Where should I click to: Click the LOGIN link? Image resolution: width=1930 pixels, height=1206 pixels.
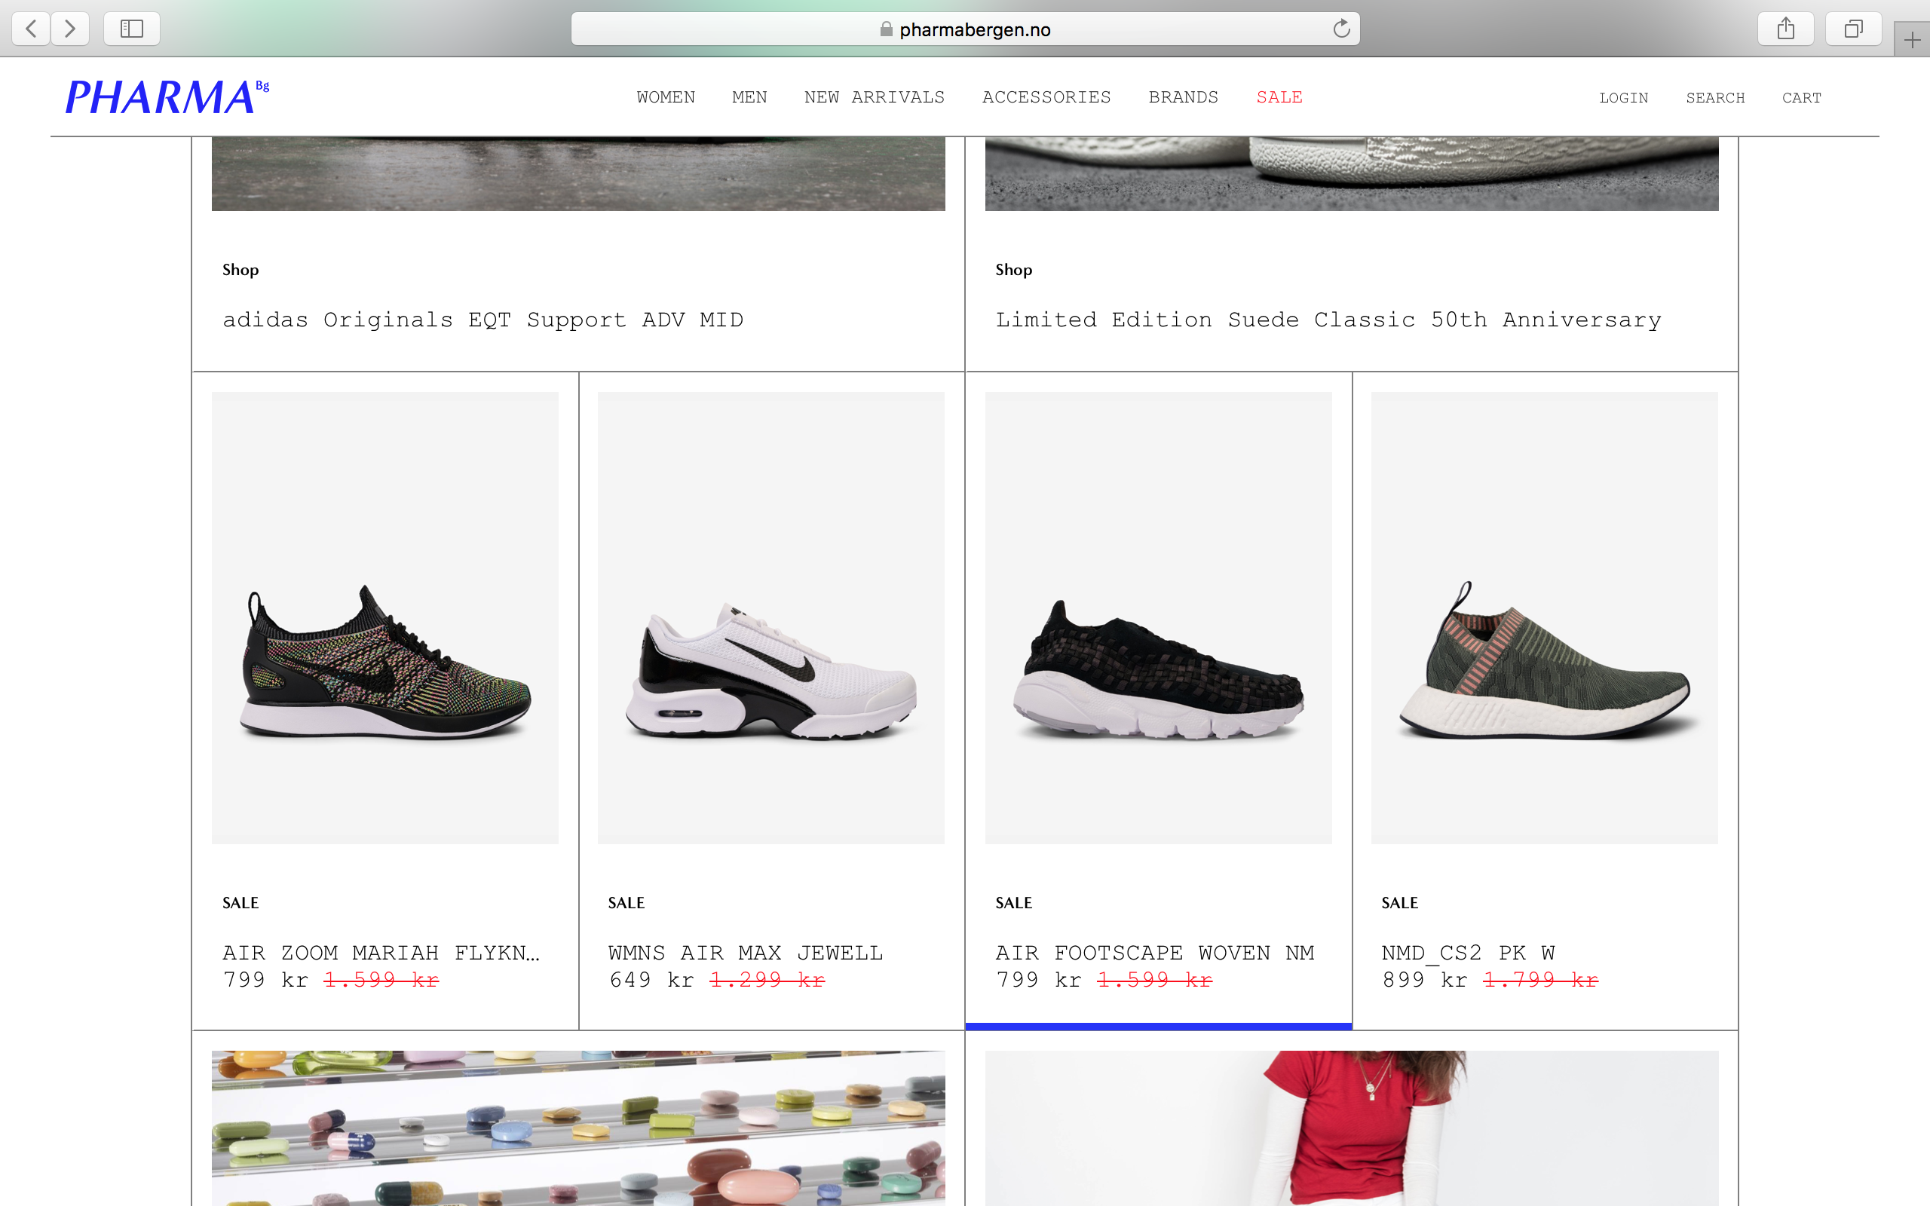click(1623, 98)
